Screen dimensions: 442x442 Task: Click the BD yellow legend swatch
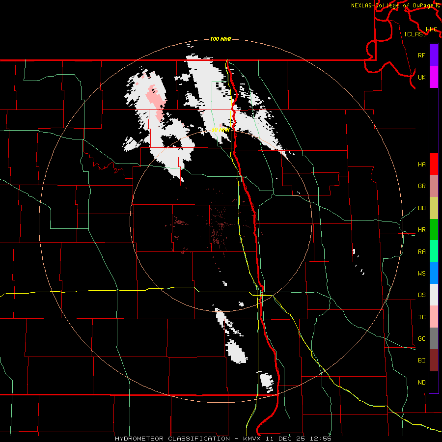(434, 208)
